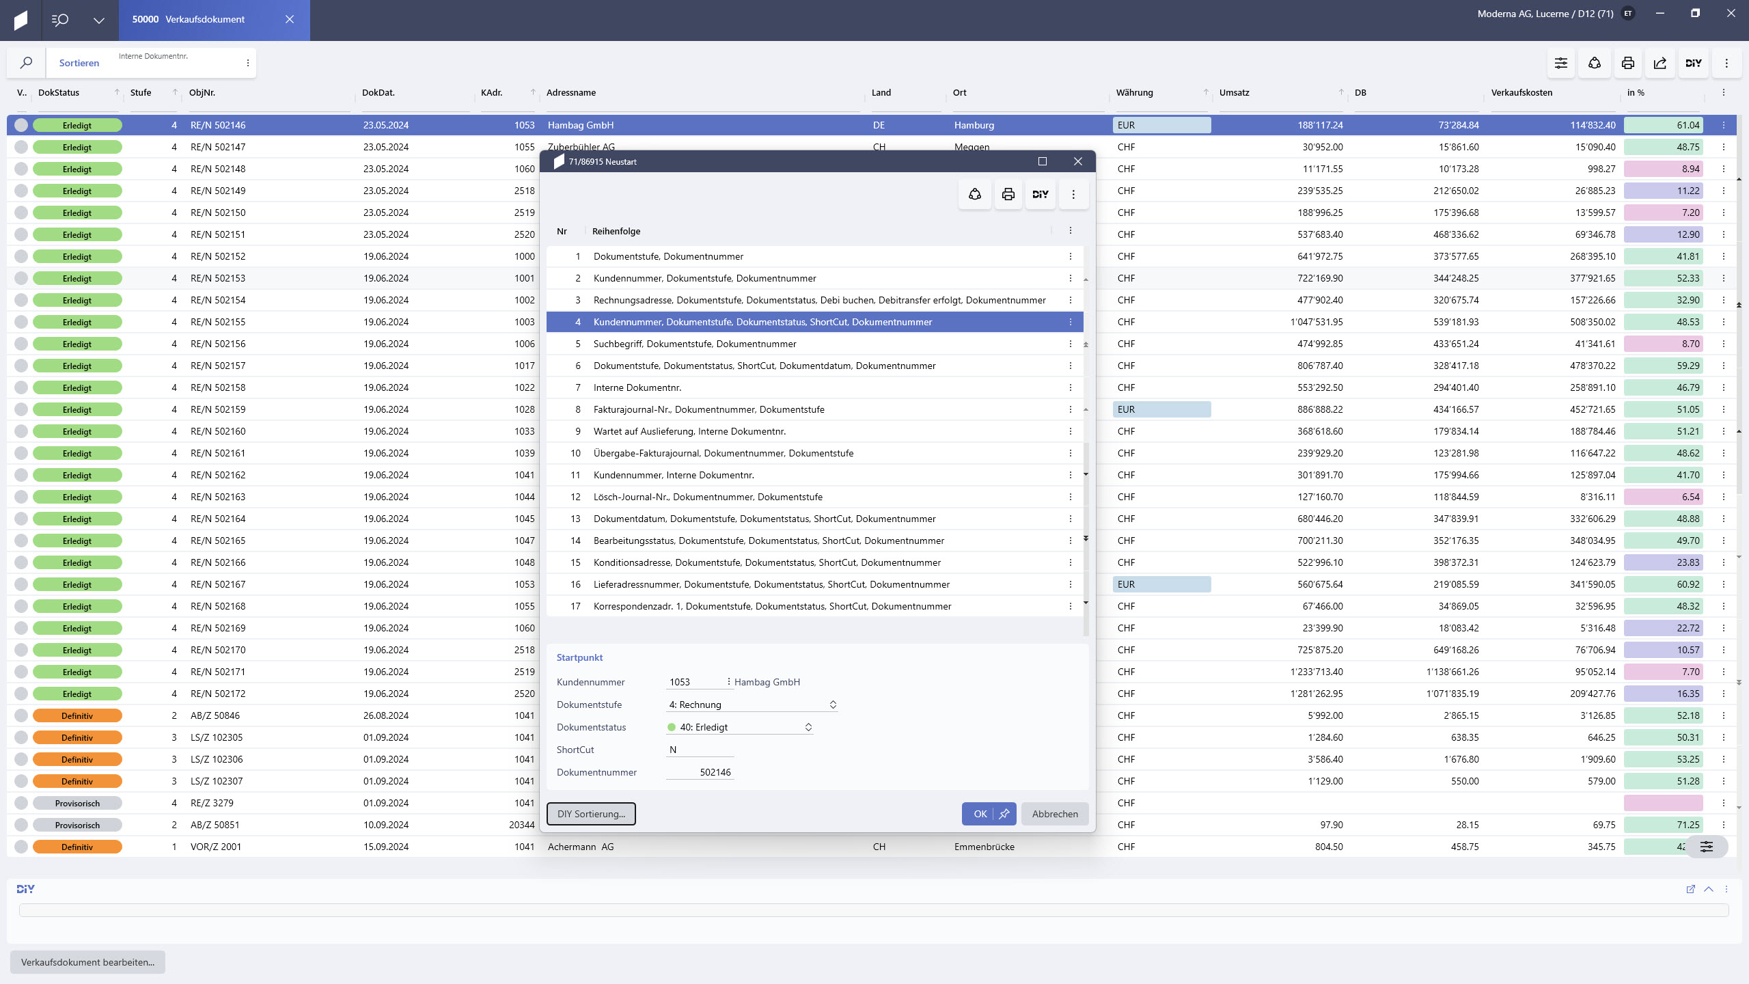Open the main toolbar three-dot overflow menu
The width and height of the screenshot is (1749, 984).
coord(1726,63)
